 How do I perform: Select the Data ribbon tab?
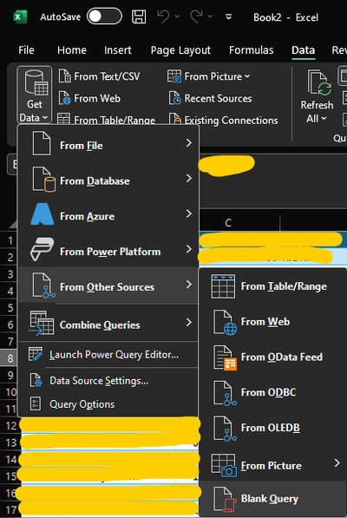click(303, 49)
